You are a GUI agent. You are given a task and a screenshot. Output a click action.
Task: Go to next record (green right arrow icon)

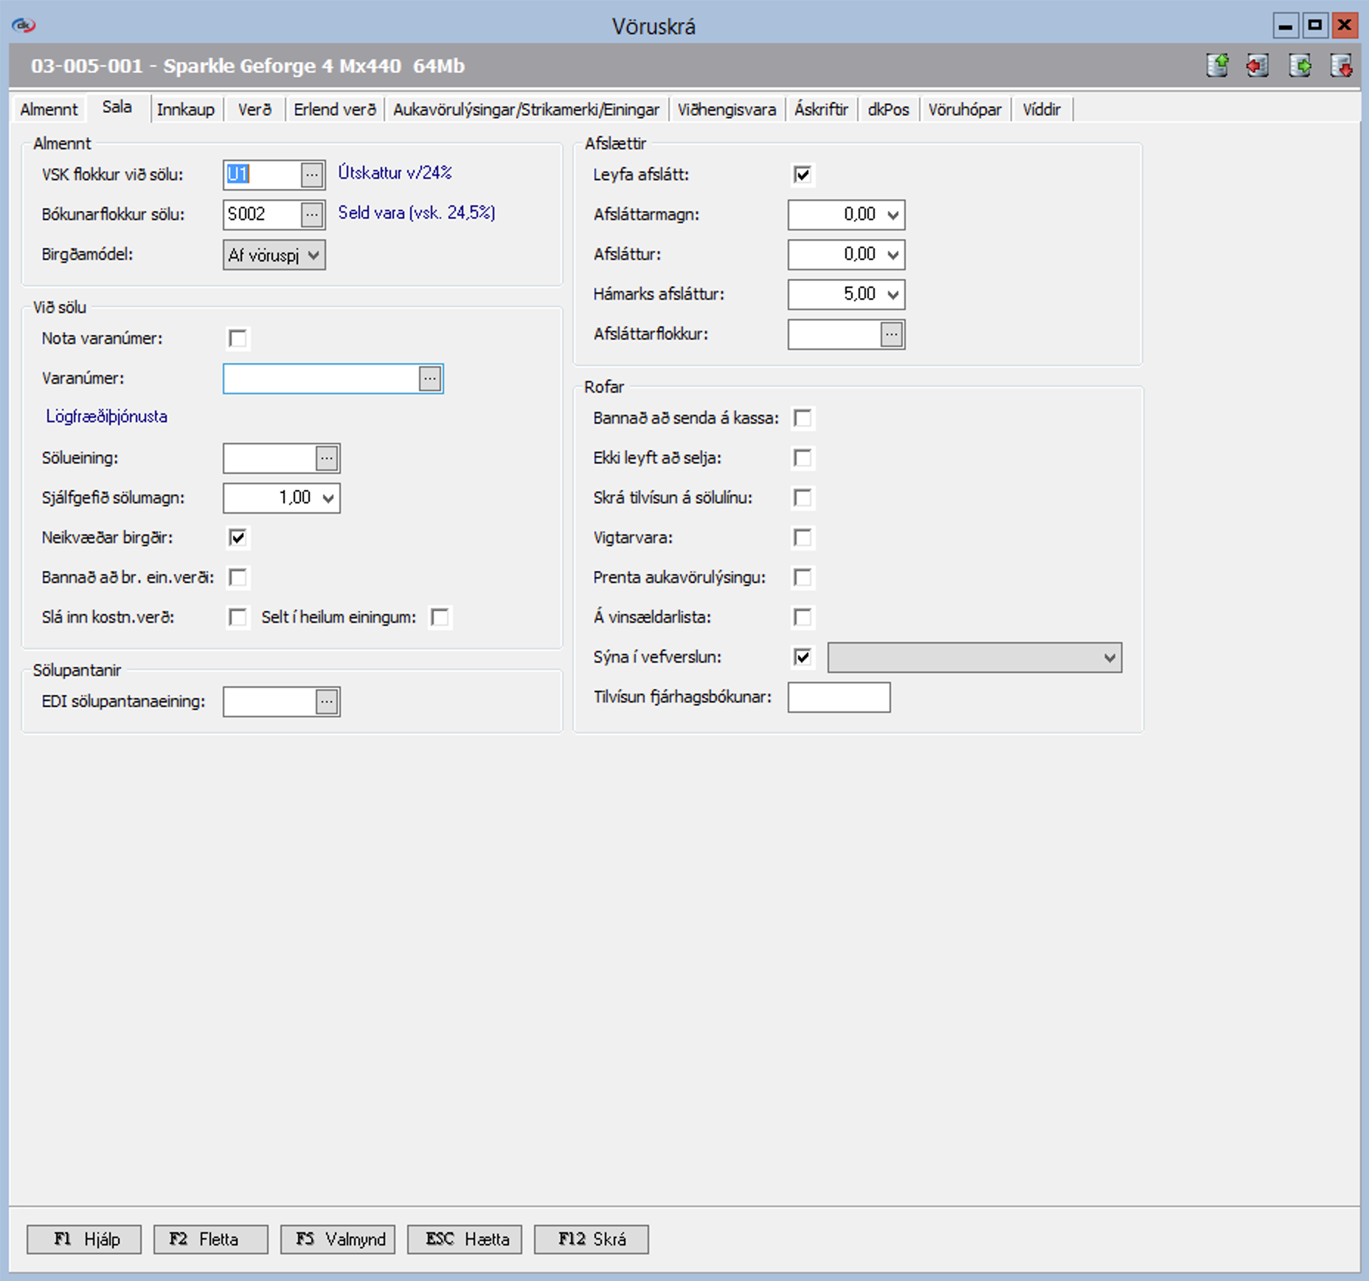(1300, 66)
